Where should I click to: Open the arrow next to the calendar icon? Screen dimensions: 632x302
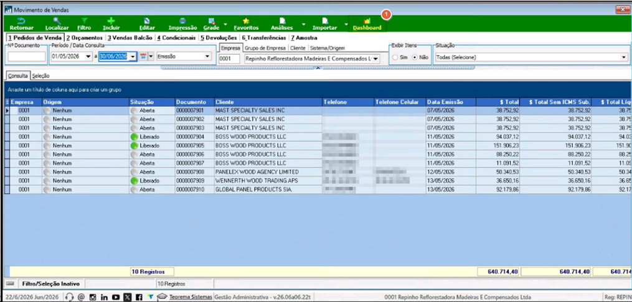pyautogui.click(x=151, y=57)
